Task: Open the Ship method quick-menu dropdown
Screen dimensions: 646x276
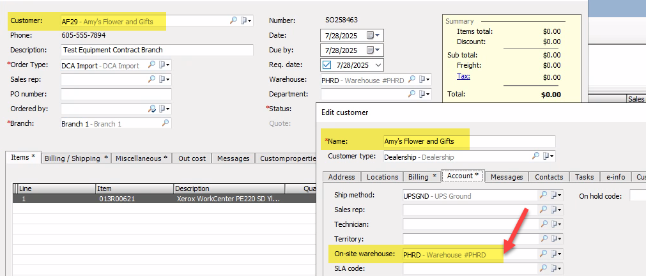Action: click(557, 195)
